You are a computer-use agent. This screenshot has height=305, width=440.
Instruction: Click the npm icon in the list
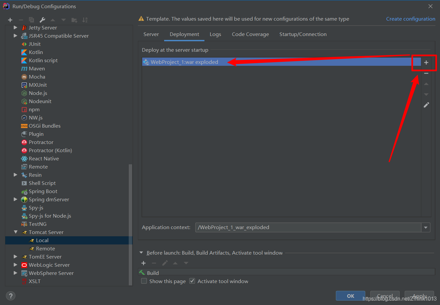click(24, 110)
